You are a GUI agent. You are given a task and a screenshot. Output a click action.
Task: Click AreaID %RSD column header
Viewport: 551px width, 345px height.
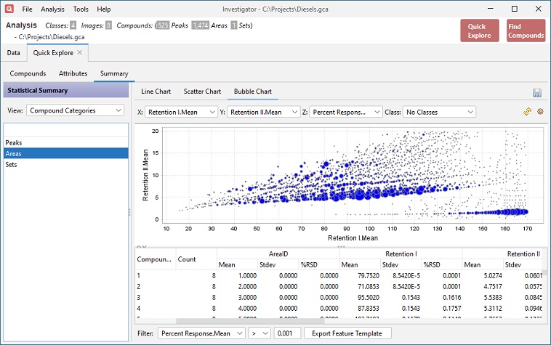(318, 264)
